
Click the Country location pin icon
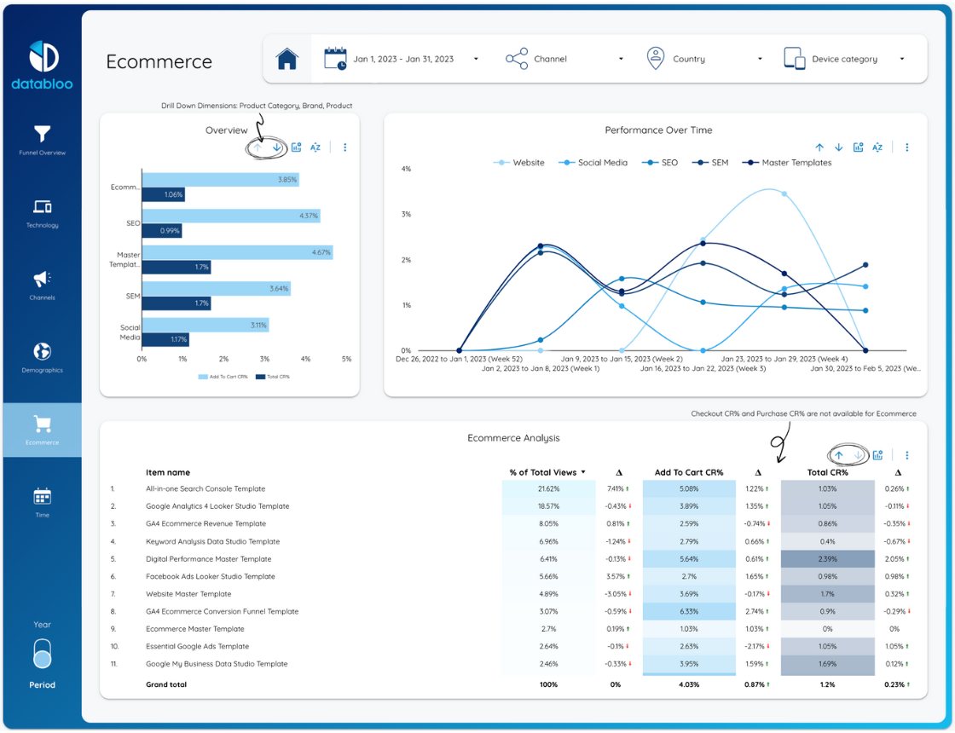coord(656,59)
